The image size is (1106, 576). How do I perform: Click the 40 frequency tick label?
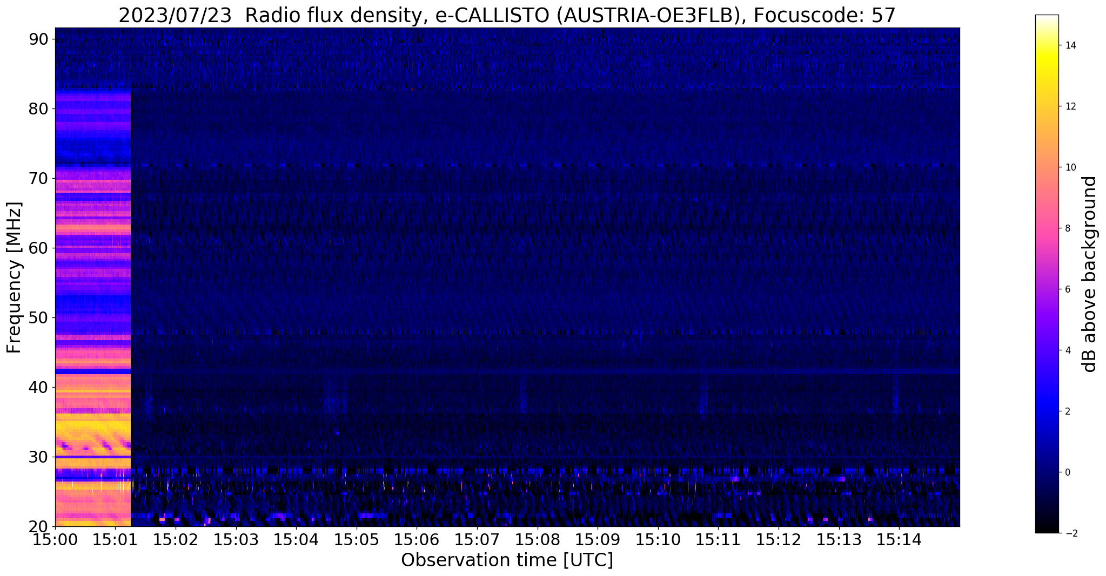tap(39, 387)
